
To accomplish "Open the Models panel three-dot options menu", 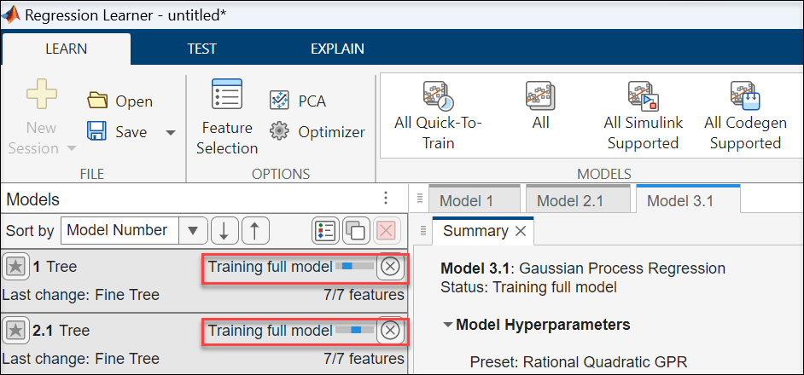I will [385, 199].
